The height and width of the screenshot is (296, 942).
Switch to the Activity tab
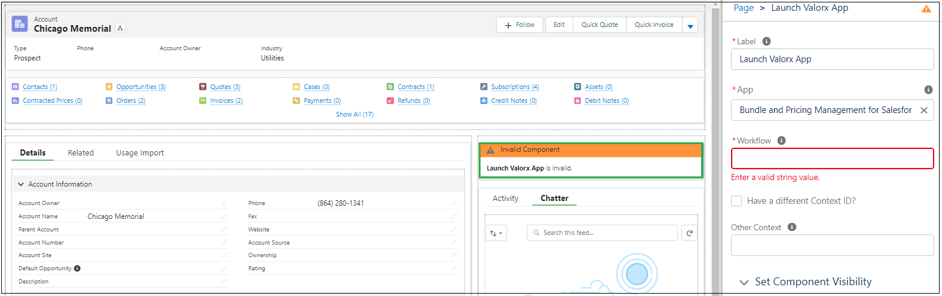tap(506, 198)
